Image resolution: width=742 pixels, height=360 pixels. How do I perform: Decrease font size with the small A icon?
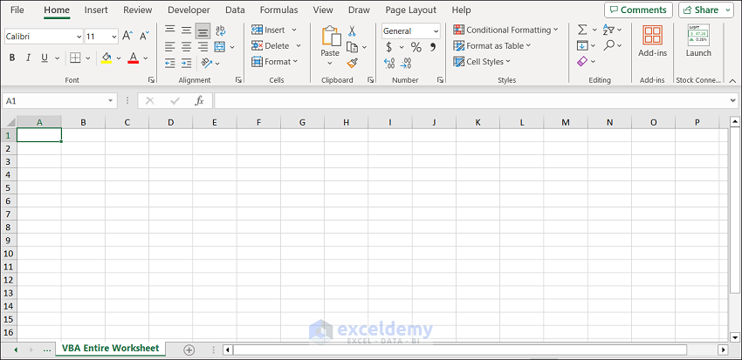click(x=145, y=36)
